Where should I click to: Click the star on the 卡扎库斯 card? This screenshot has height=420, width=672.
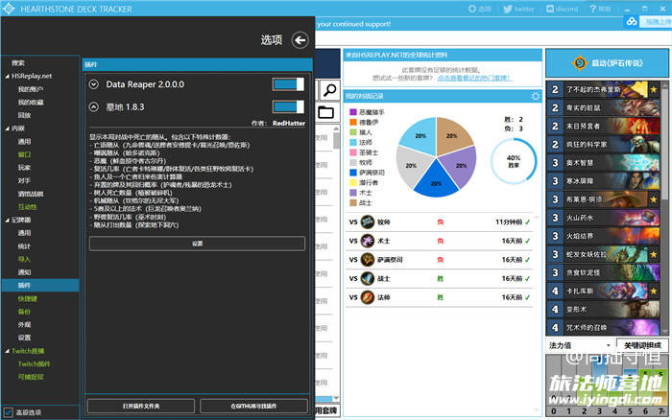[654, 292]
